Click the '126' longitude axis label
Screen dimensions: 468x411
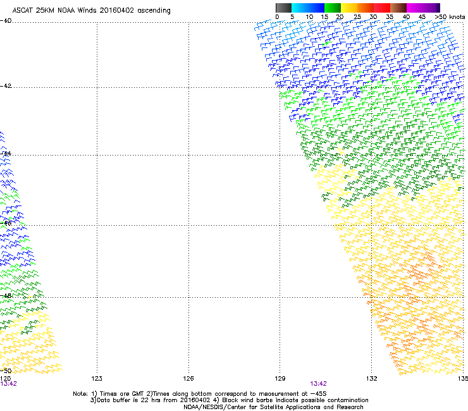tap(188, 379)
